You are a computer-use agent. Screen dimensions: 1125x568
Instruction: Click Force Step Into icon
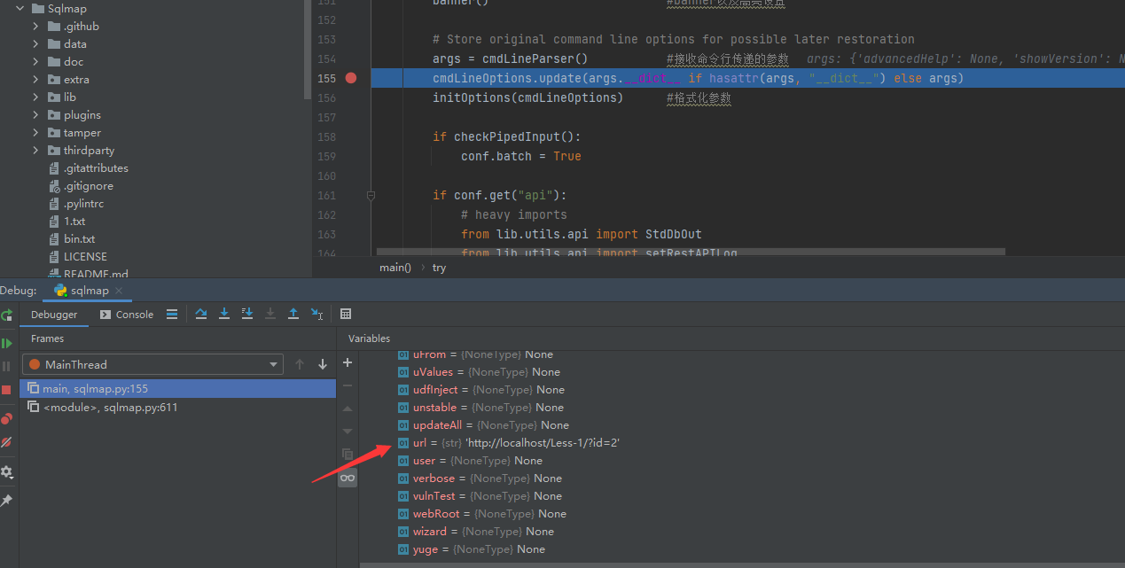(x=270, y=314)
